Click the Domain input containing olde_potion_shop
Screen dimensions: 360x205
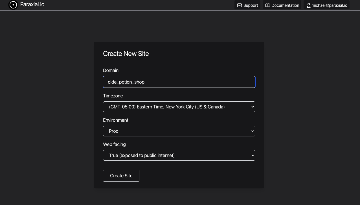[179, 82]
